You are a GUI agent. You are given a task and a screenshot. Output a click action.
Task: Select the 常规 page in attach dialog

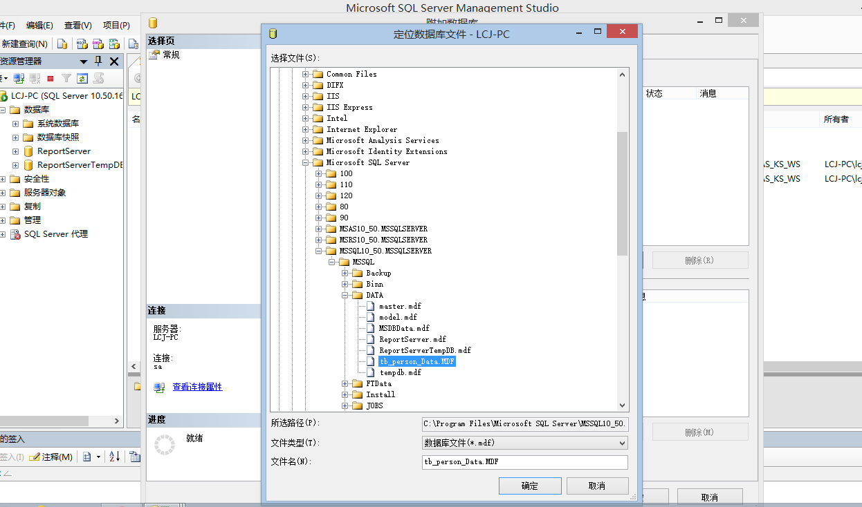tap(171, 55)
